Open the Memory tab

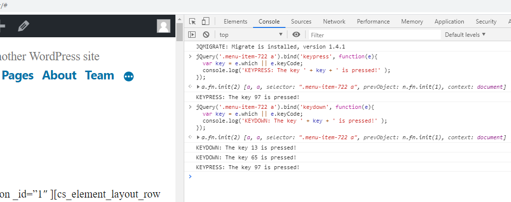click(x=412, y=22)
